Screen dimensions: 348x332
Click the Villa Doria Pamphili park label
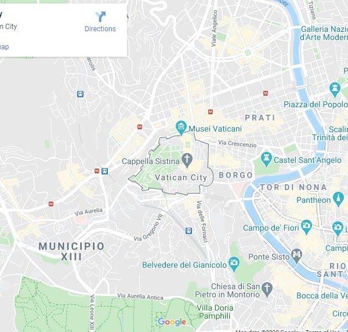click(215, 312)
